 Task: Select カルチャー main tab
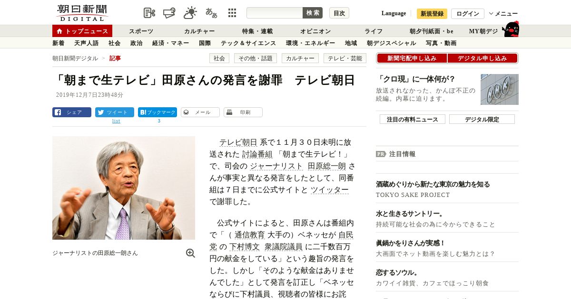click(x=199, y=31)
